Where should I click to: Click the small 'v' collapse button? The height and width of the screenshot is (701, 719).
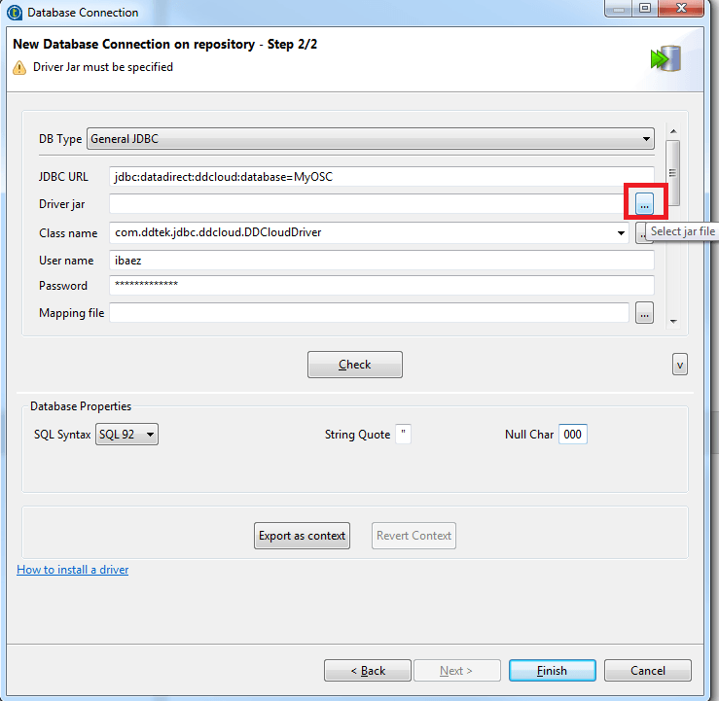coord(679,365)
